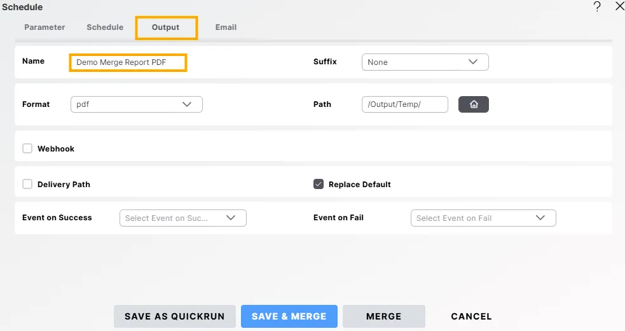Cancel the schedule dialog
The image size is (625, 331).
coord(471,316)
